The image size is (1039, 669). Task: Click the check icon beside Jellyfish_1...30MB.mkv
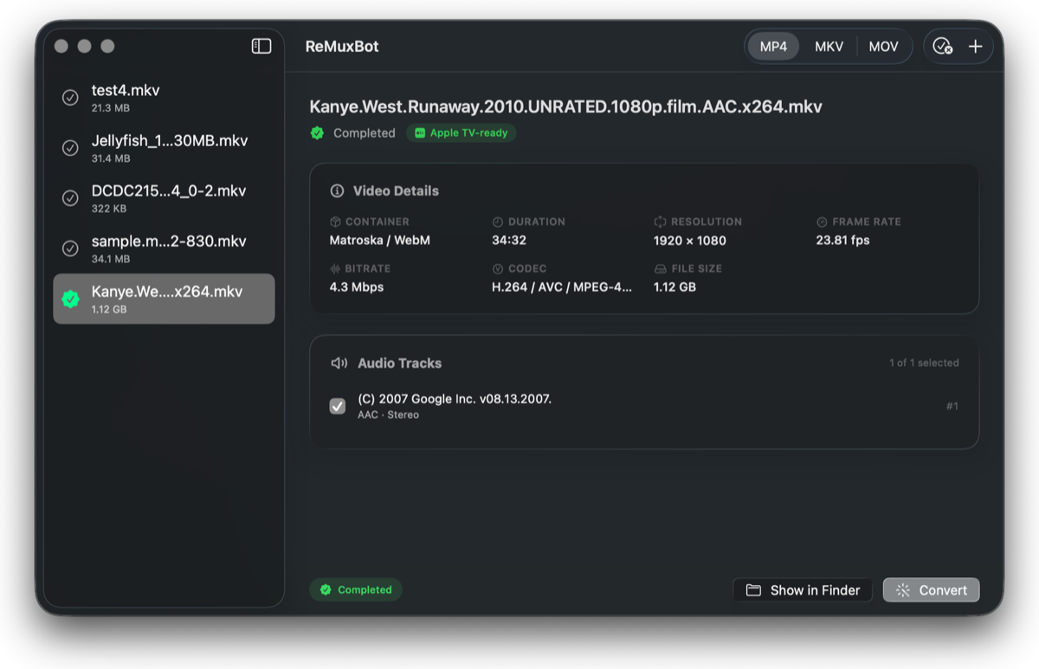pos(70,148)
